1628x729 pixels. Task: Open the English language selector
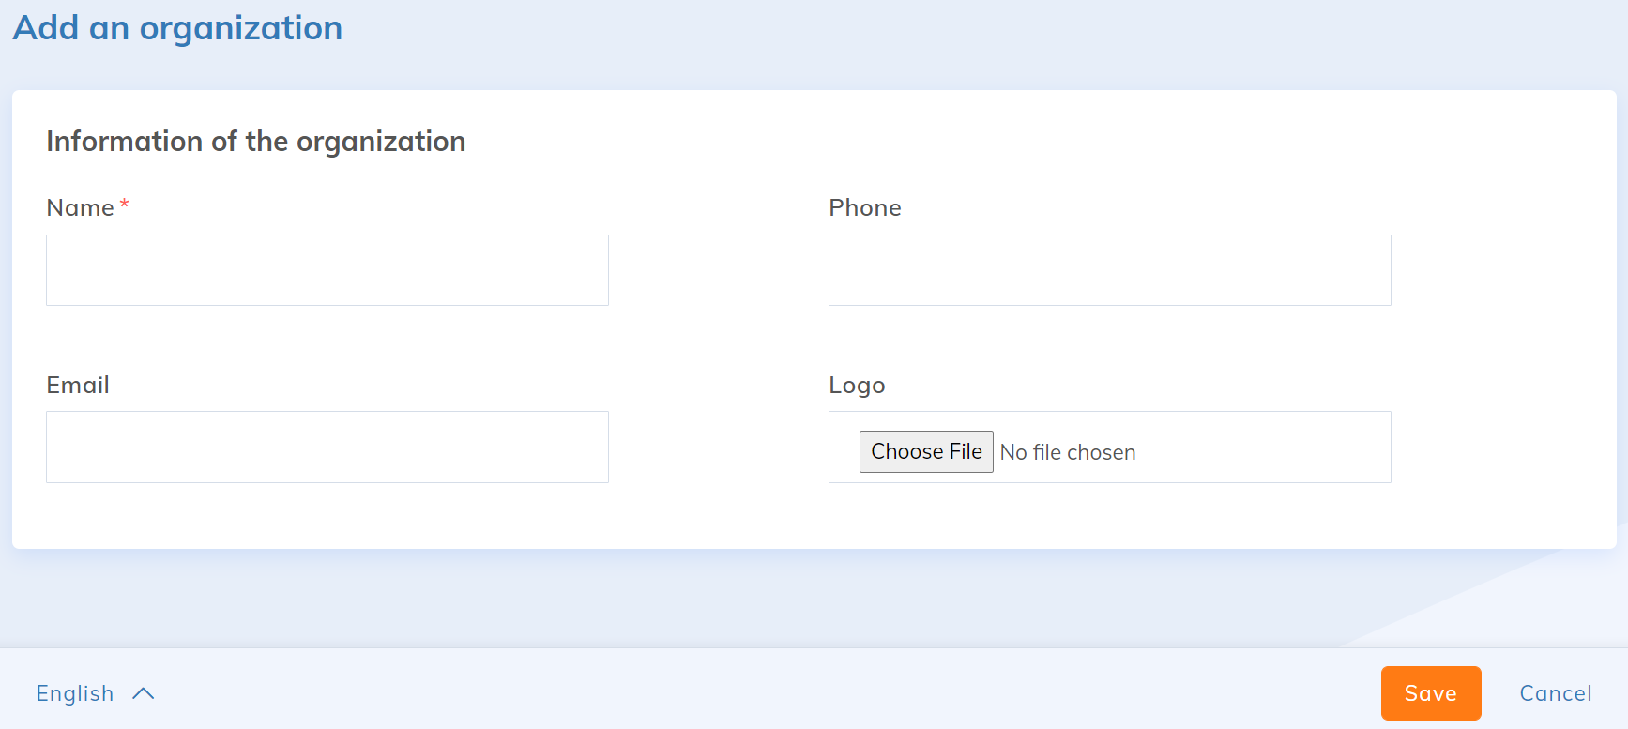coord(75,693)
